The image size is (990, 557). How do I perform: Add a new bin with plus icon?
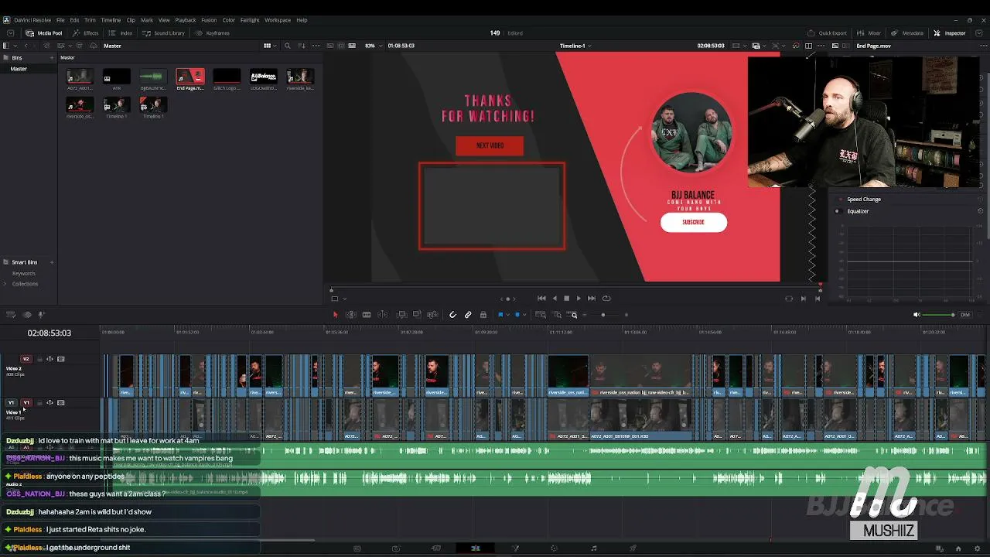(x=52, y=57)
